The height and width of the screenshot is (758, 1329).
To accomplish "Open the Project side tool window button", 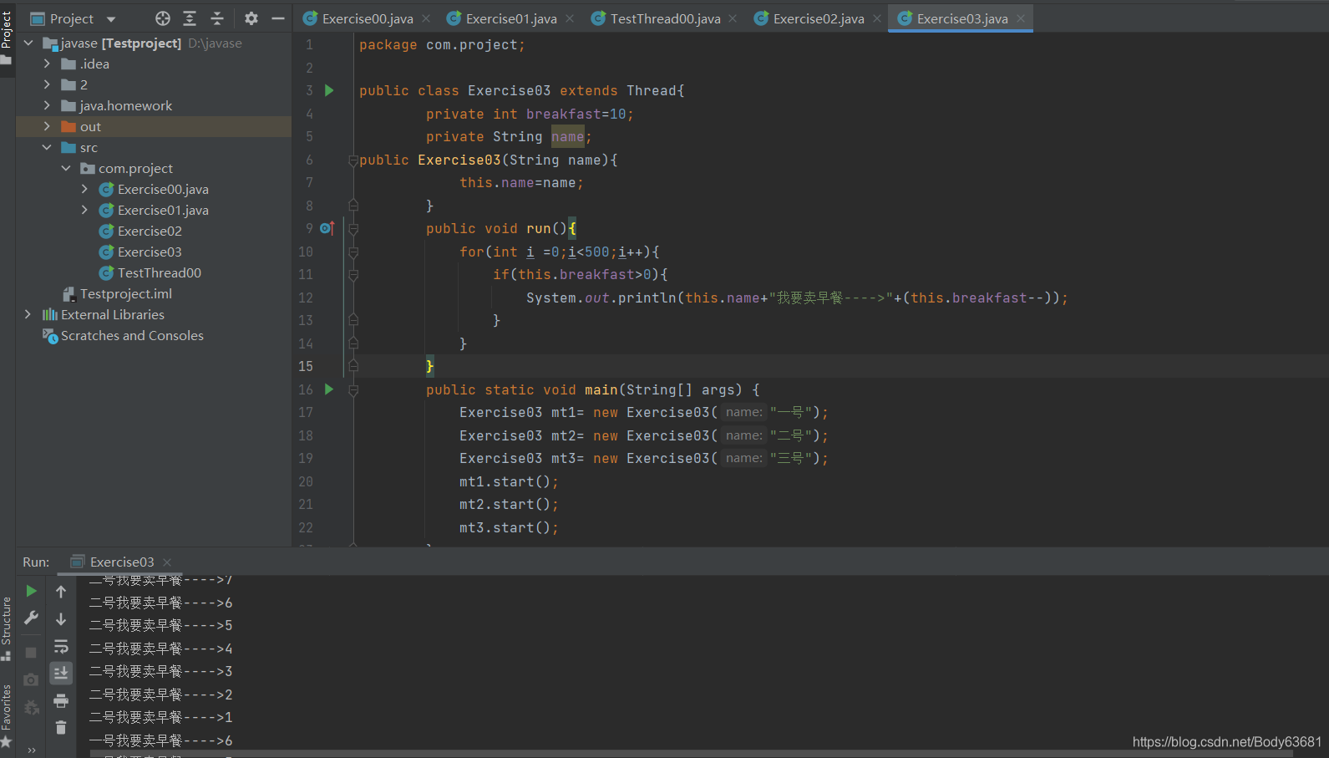I will click(x=7, y=38).
